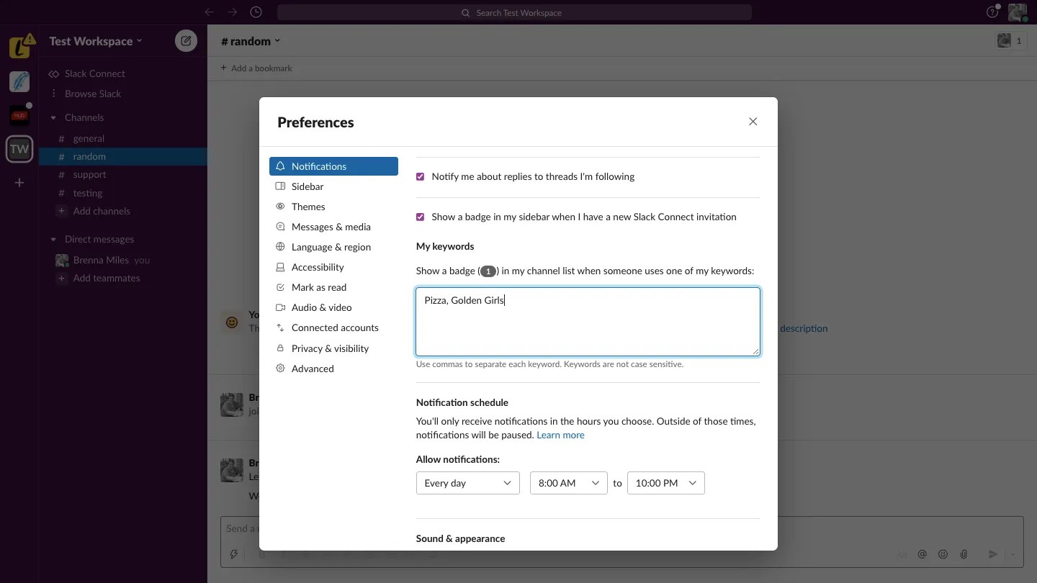Open the emoji picker in the message composer
This screenshot has width=1037, height=583.
(x=943, y=554)
